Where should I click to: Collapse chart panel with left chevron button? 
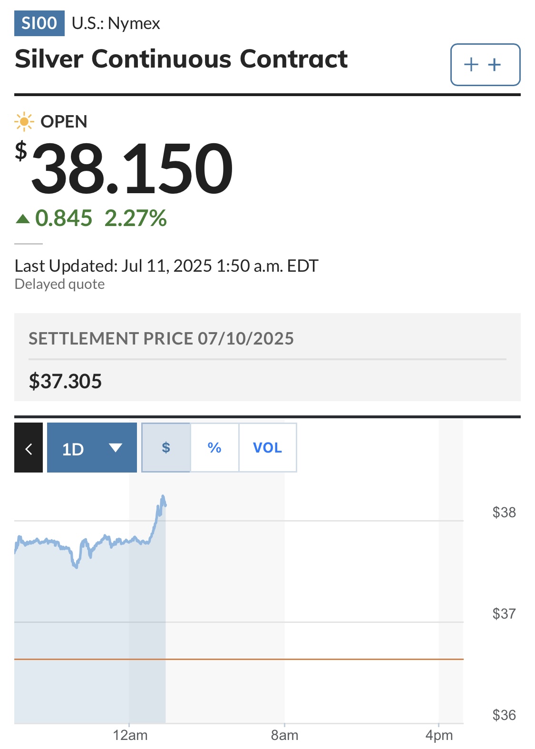coord(29,448)
